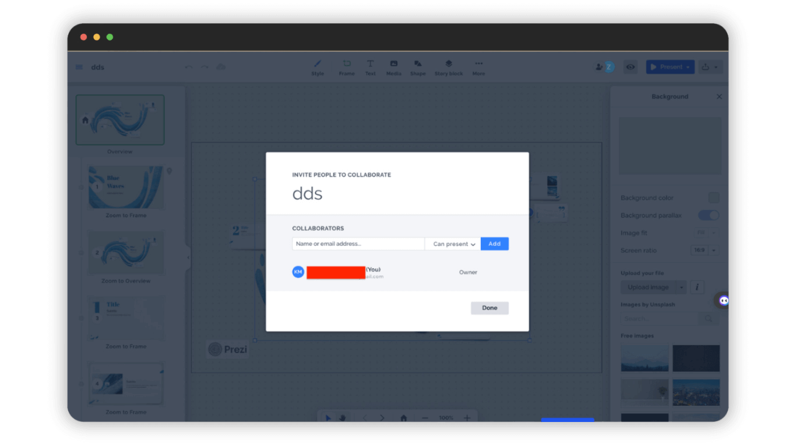Image resolution: width=796 pixels, height=447 pixels.
Task: Expand the More toolbar menu
Action: 478,67
